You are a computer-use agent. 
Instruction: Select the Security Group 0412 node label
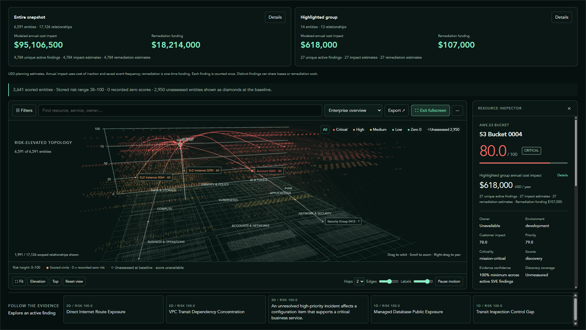pos(343,222)
